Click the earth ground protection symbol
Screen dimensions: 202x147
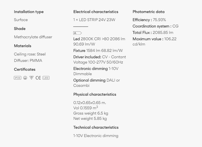coord(25,78)
